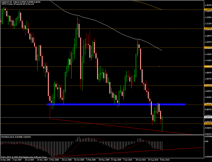The height and width of the screenshot is (162, 212).
Task: Click the 5 Apr 2007 date label
Action: pyautogui.click(x=17, y=160)
